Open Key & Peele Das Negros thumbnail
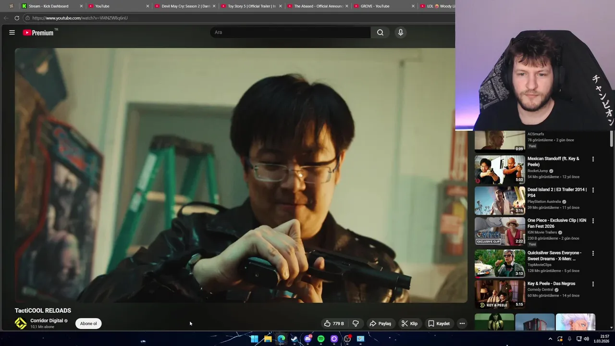 [x=500, y=294]
